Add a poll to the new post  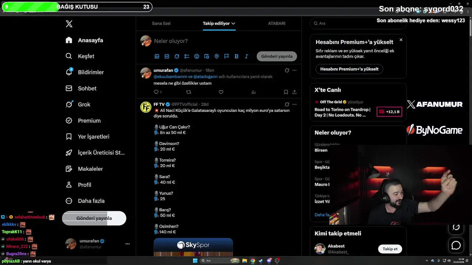187,56
